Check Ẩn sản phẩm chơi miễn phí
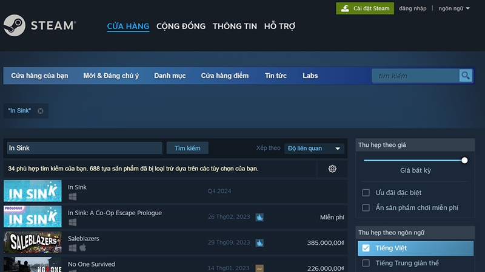Viewport: 485px width, 272px height. pyautogui.click(x=366, y=207)
